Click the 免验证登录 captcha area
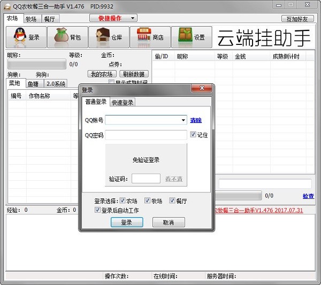The height and width of the screenshot is (285, 321). (146, 159)
